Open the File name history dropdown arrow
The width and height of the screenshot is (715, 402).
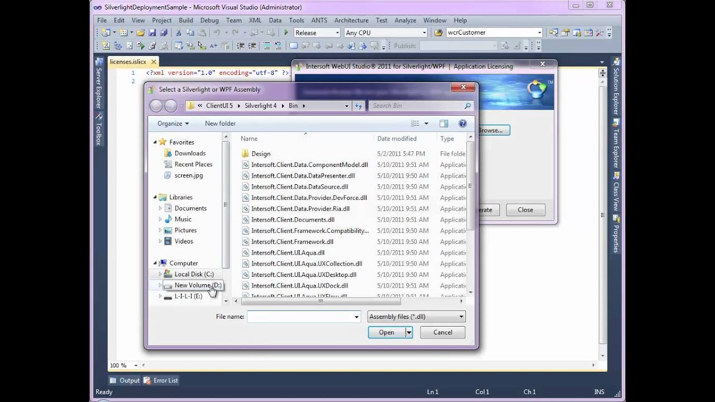(x=356, y=317)
